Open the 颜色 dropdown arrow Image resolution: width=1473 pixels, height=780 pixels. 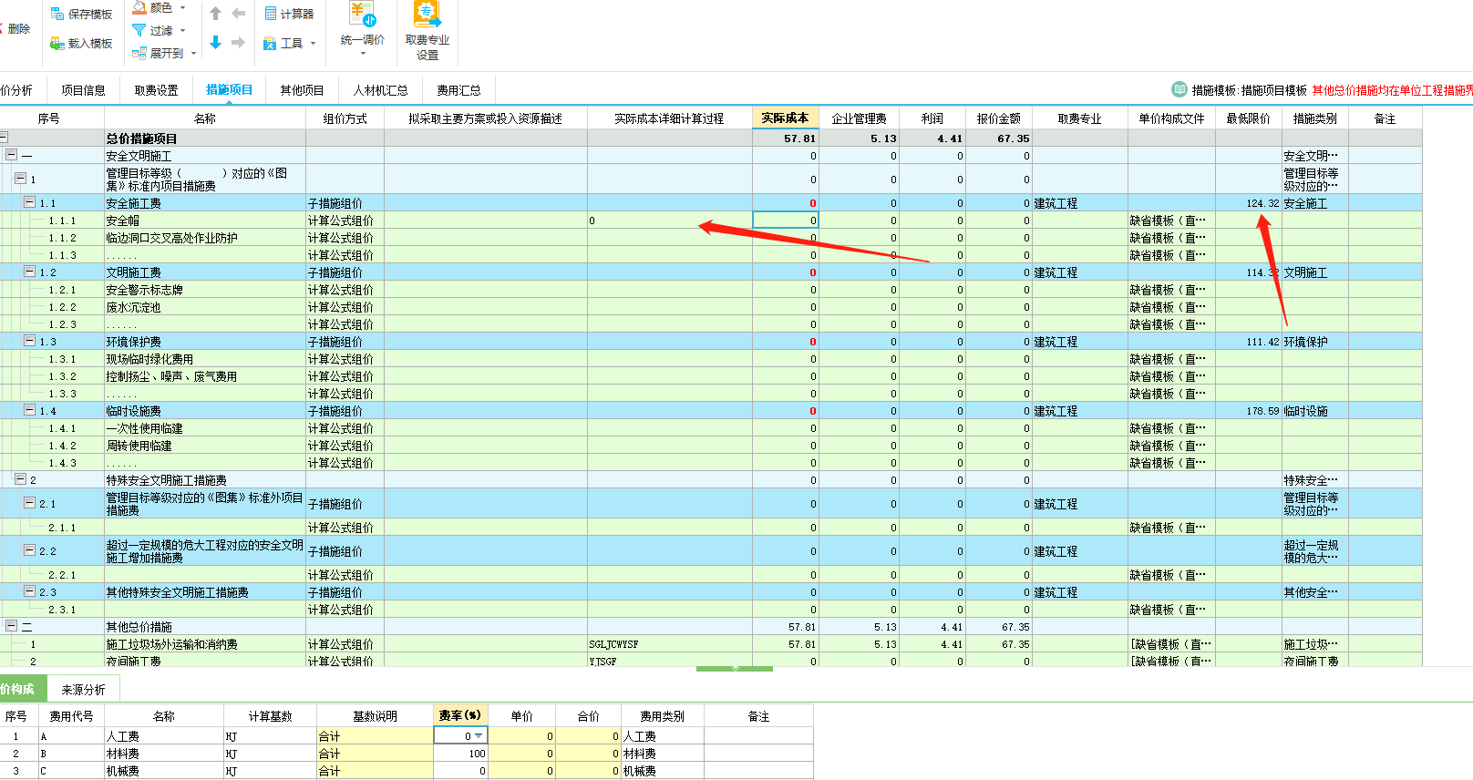(182, 8)
